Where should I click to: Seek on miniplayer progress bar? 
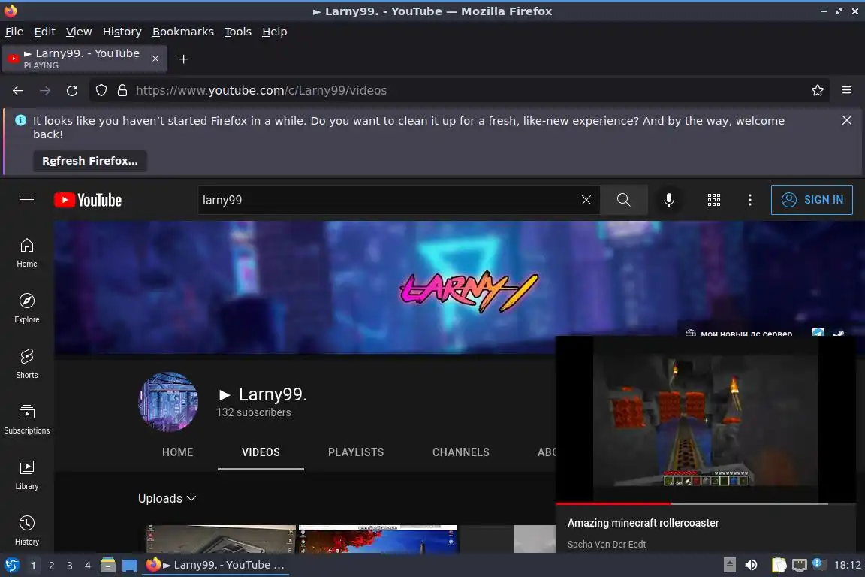click(706, 503)
